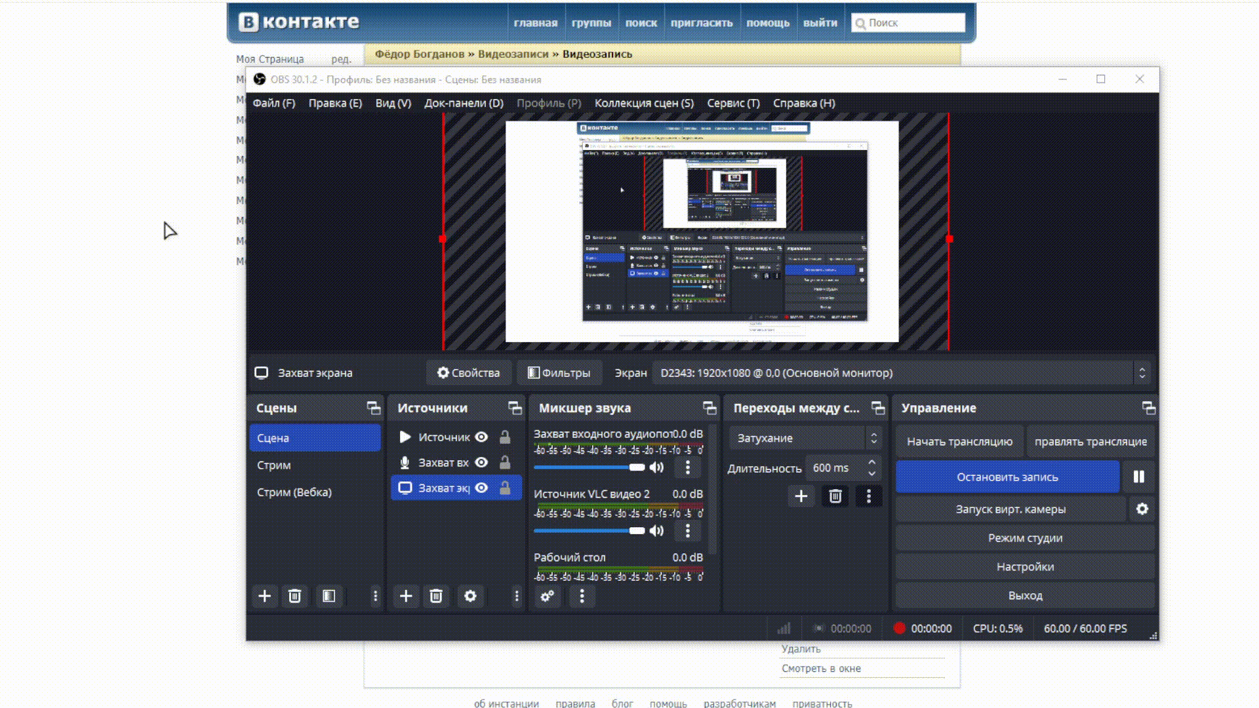Toggle visibility of Источник source

click(481, 437)
